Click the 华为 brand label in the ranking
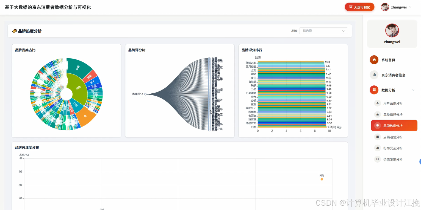 tap(253, 97)
